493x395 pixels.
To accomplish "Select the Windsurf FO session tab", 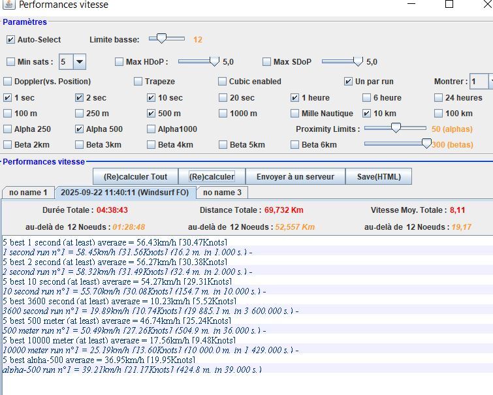I will pos(123,193).
